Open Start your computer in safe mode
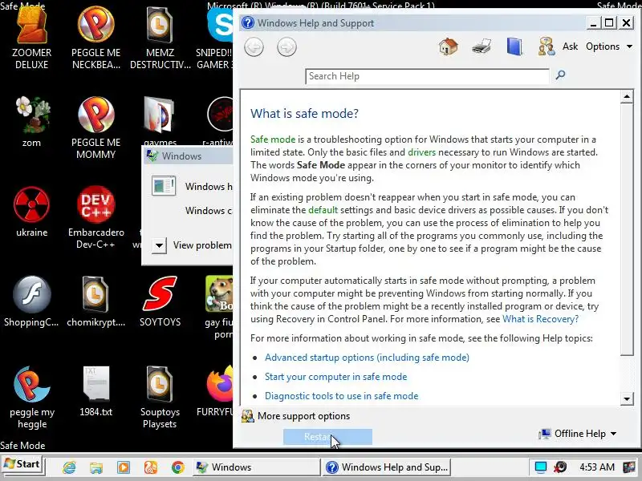642x481 pixels. tap(335, 377)
